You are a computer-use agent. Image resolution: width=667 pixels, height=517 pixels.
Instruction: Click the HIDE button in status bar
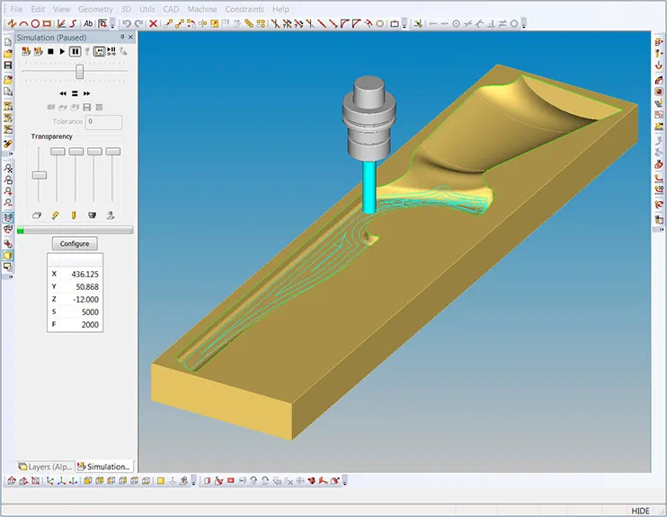pyautogui.click(x=640, y=511)
